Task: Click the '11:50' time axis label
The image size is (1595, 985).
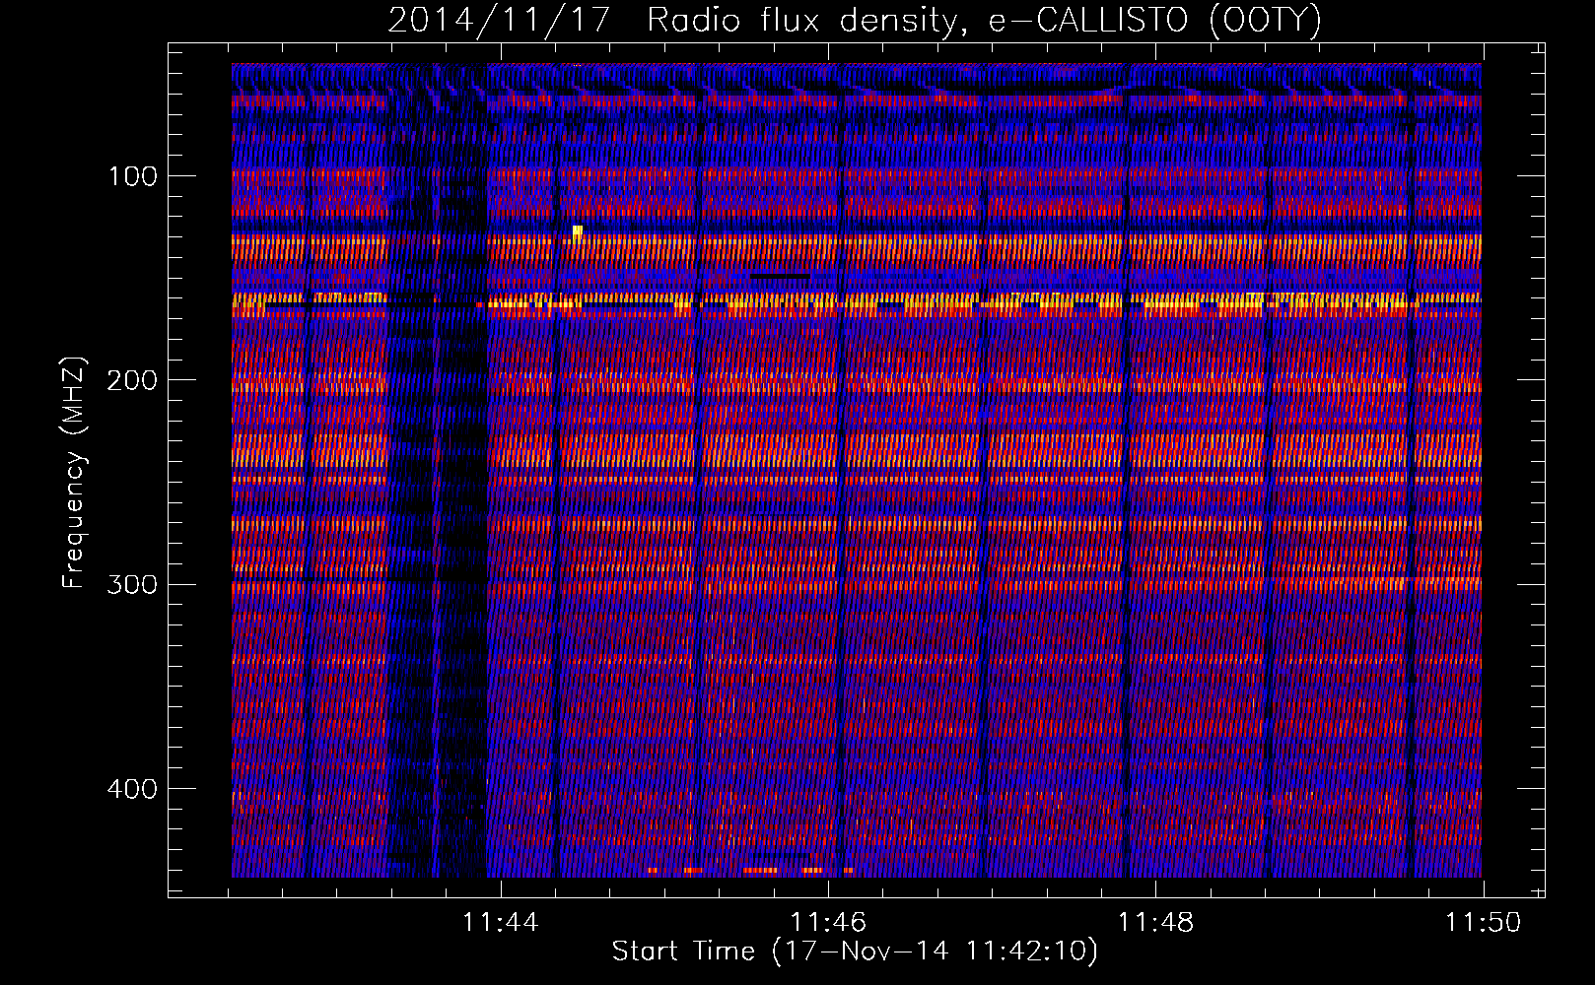Action: click(1483, 922)
